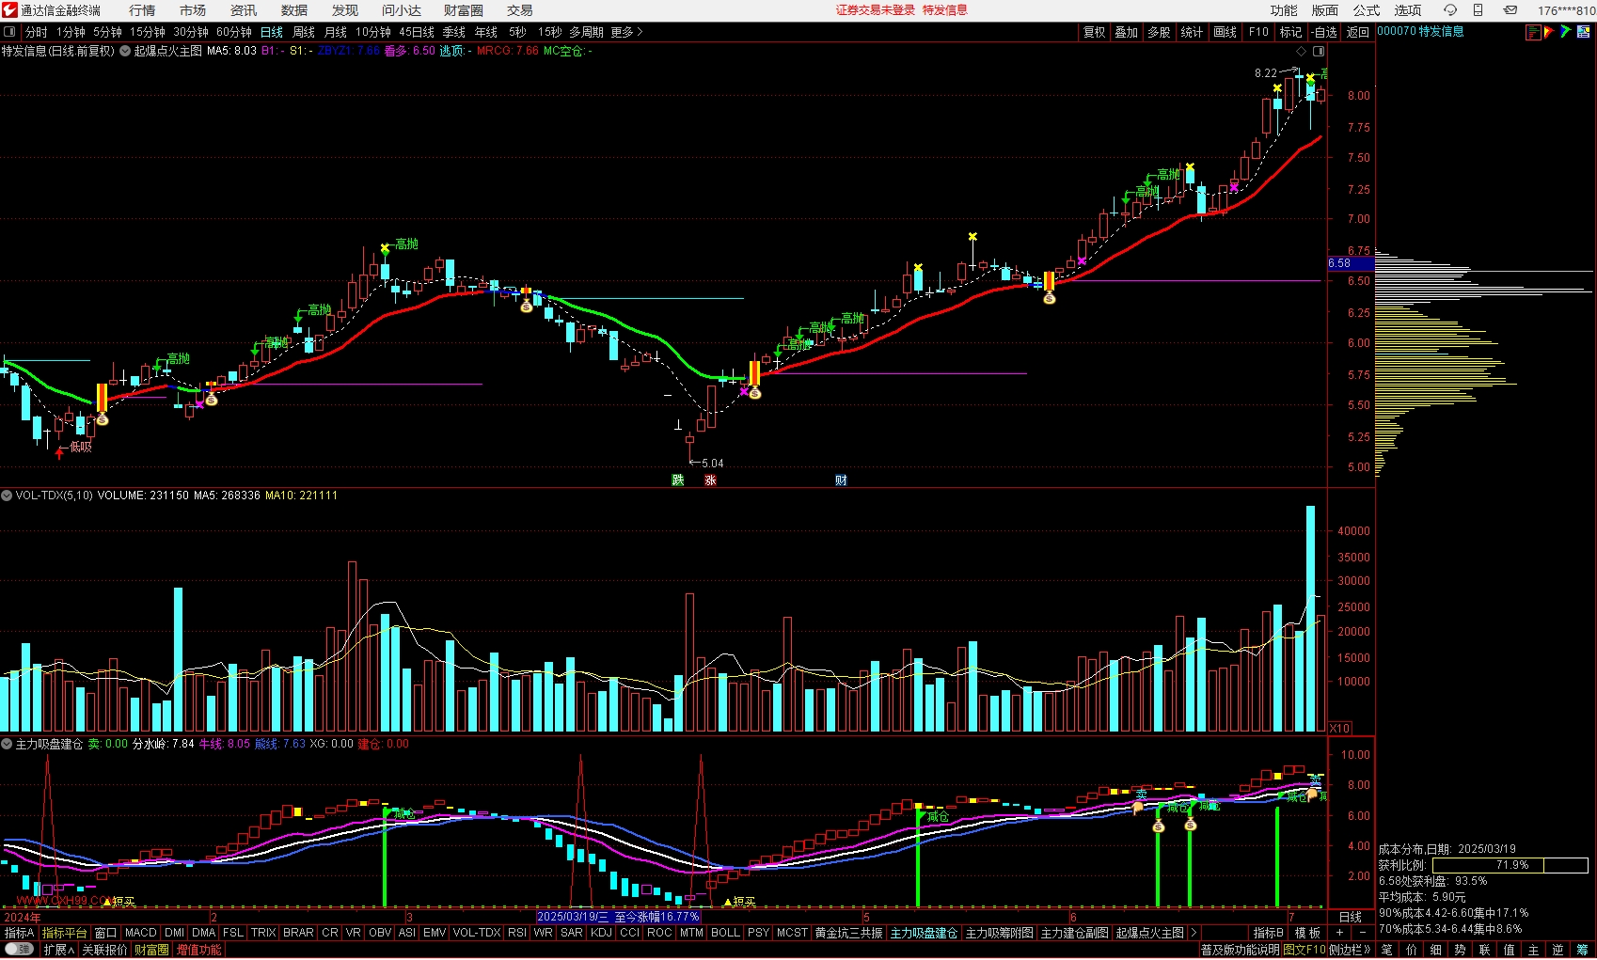Select the 笔 tab at bottom right
1597x960 pixels.
1387,951
